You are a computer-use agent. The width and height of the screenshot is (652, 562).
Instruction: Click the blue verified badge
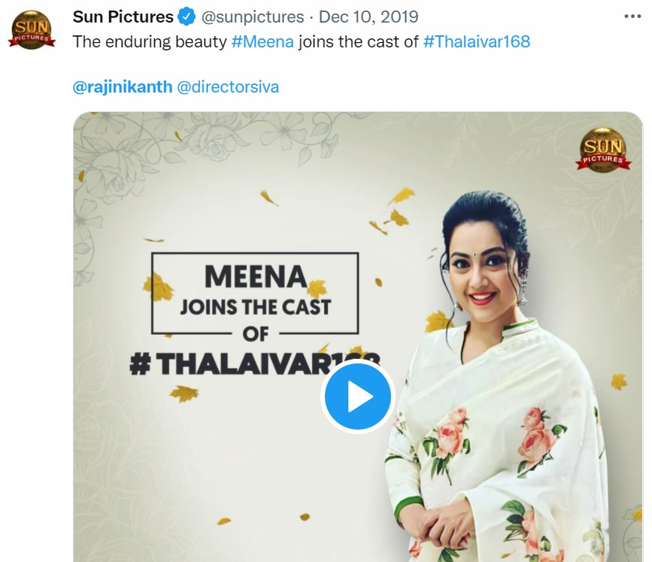[187, 17]
